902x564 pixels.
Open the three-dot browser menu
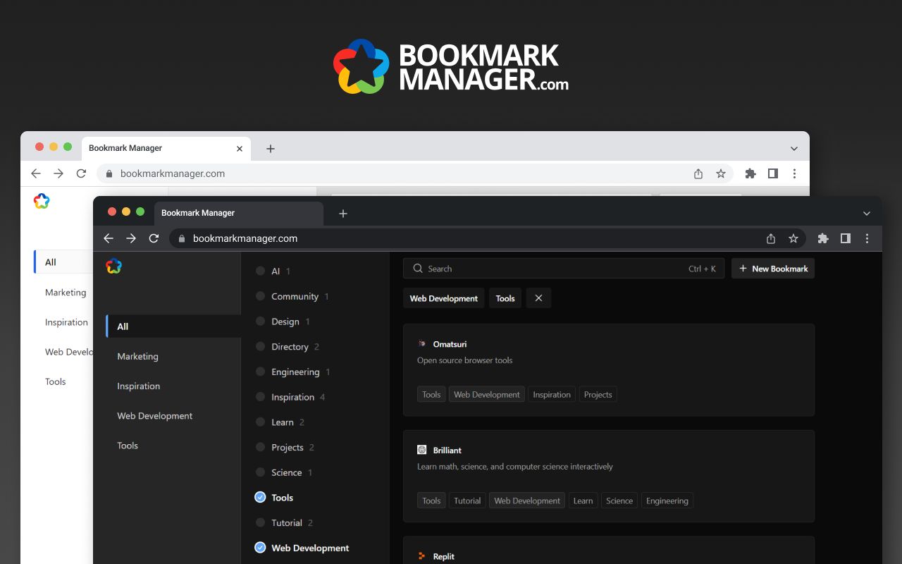click(x=867, y=238)
